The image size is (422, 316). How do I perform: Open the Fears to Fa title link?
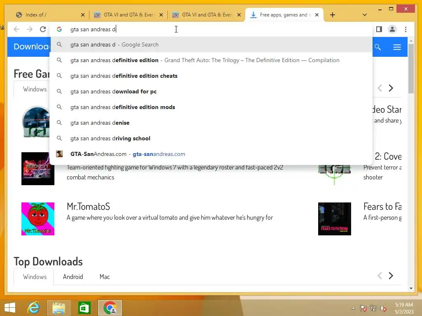382,207
